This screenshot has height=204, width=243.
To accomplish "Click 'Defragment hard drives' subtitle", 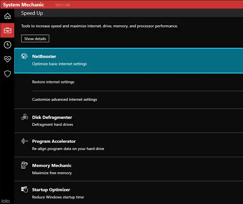I will pyautogui.click(x=53, y=125).
